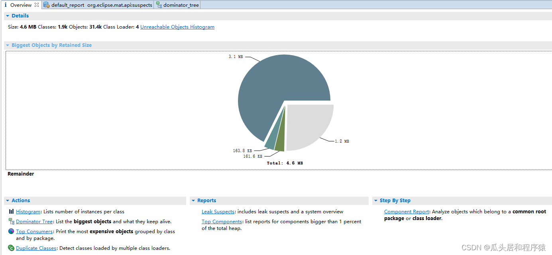Open the Dominator Tree link
This screenshot has width=552, height=255.
[x=34, y=222]
